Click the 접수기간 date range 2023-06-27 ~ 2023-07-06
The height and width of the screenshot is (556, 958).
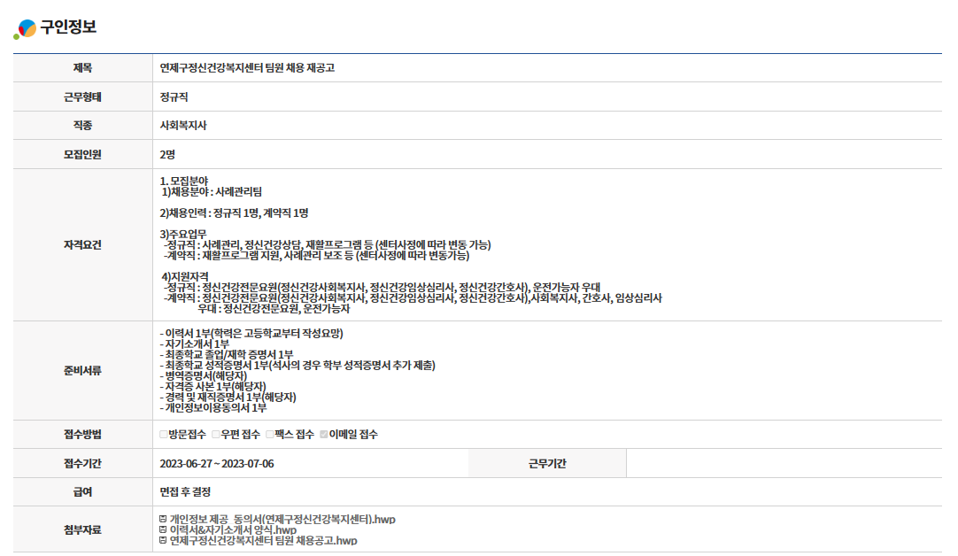point(217,463)
